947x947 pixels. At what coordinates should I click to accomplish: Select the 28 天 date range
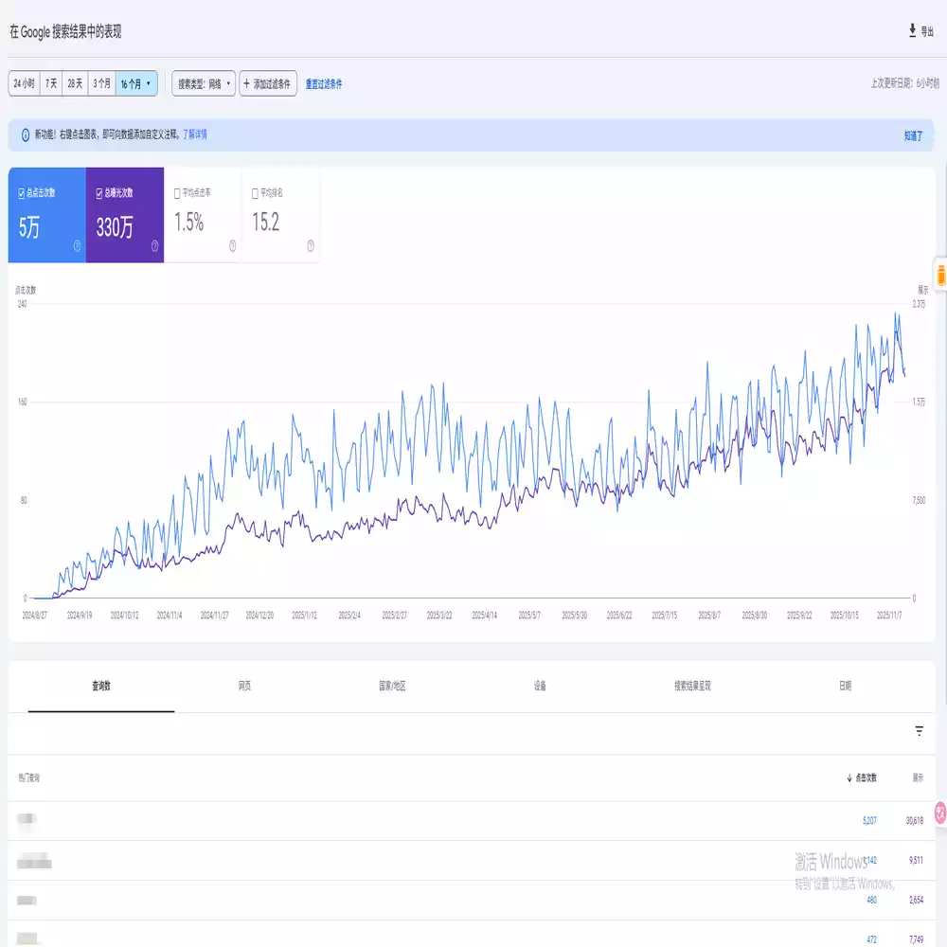click(x=75, y=83)
